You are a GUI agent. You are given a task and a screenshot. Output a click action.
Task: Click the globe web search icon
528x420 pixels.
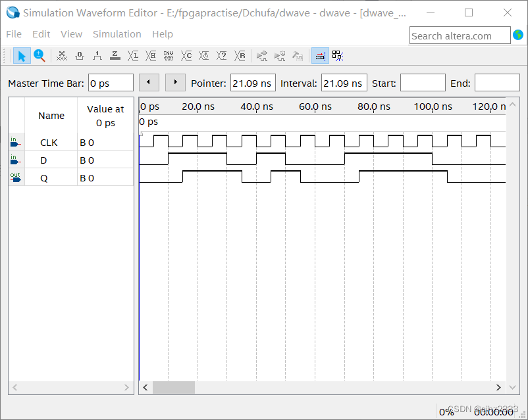pos(518,35)
